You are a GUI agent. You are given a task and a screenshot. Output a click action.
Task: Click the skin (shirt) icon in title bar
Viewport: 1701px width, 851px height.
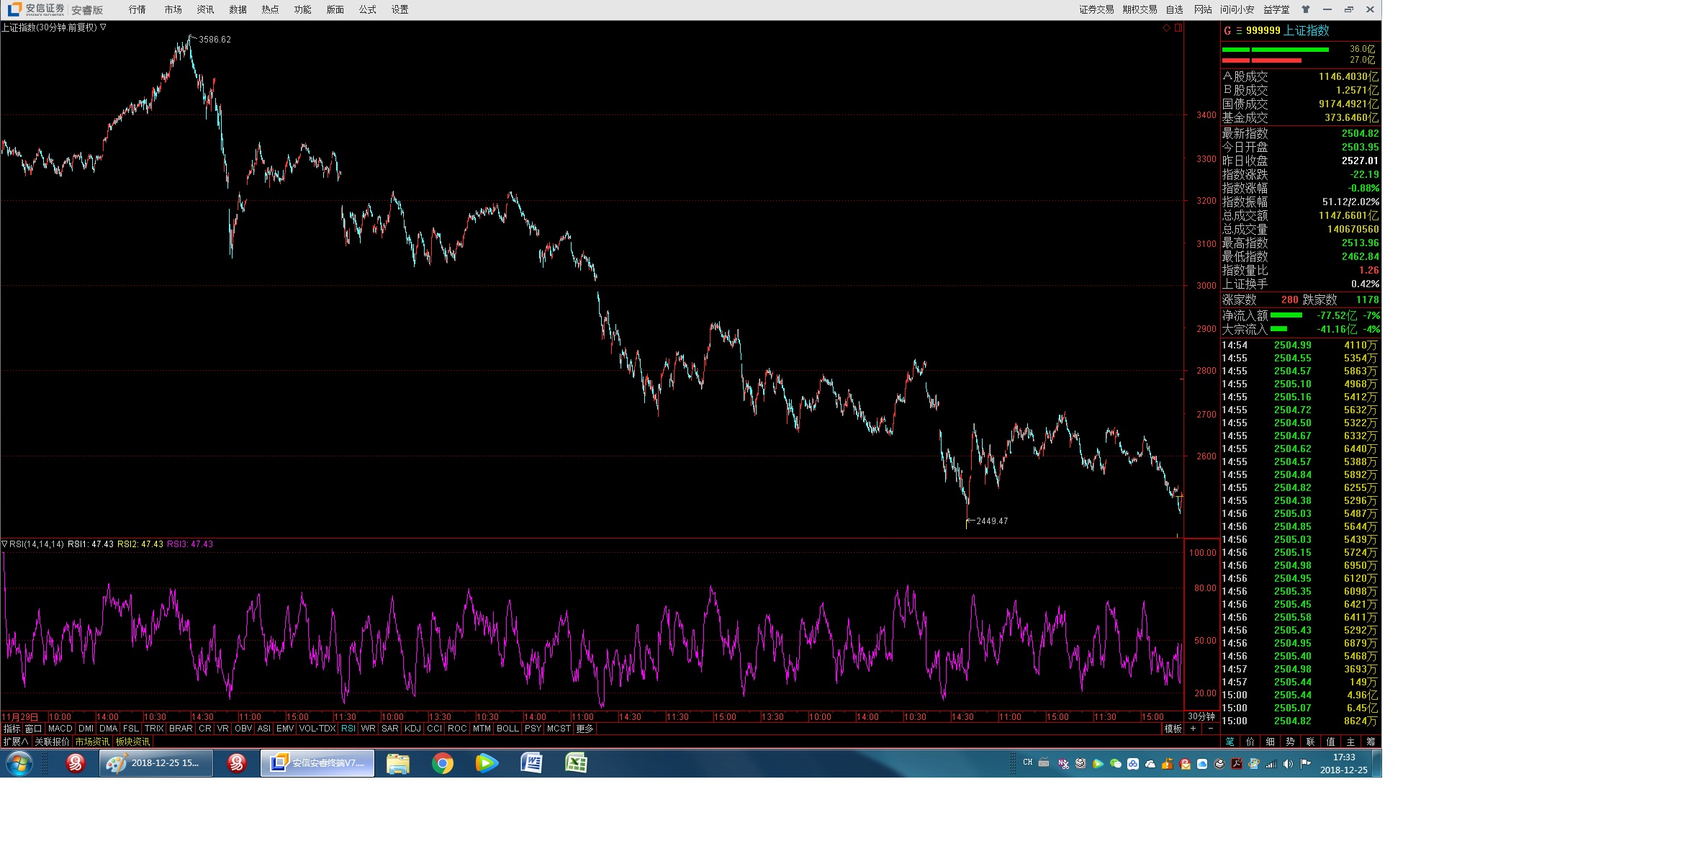[1306, 9]
